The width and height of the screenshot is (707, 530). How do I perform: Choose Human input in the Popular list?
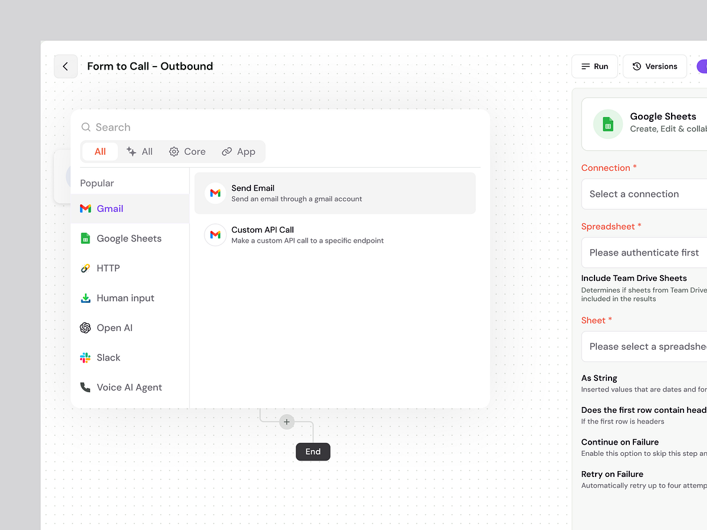click(130, 298)
